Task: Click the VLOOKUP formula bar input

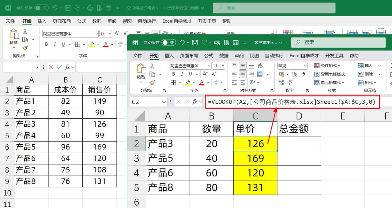Action: (x=292, y=102)
